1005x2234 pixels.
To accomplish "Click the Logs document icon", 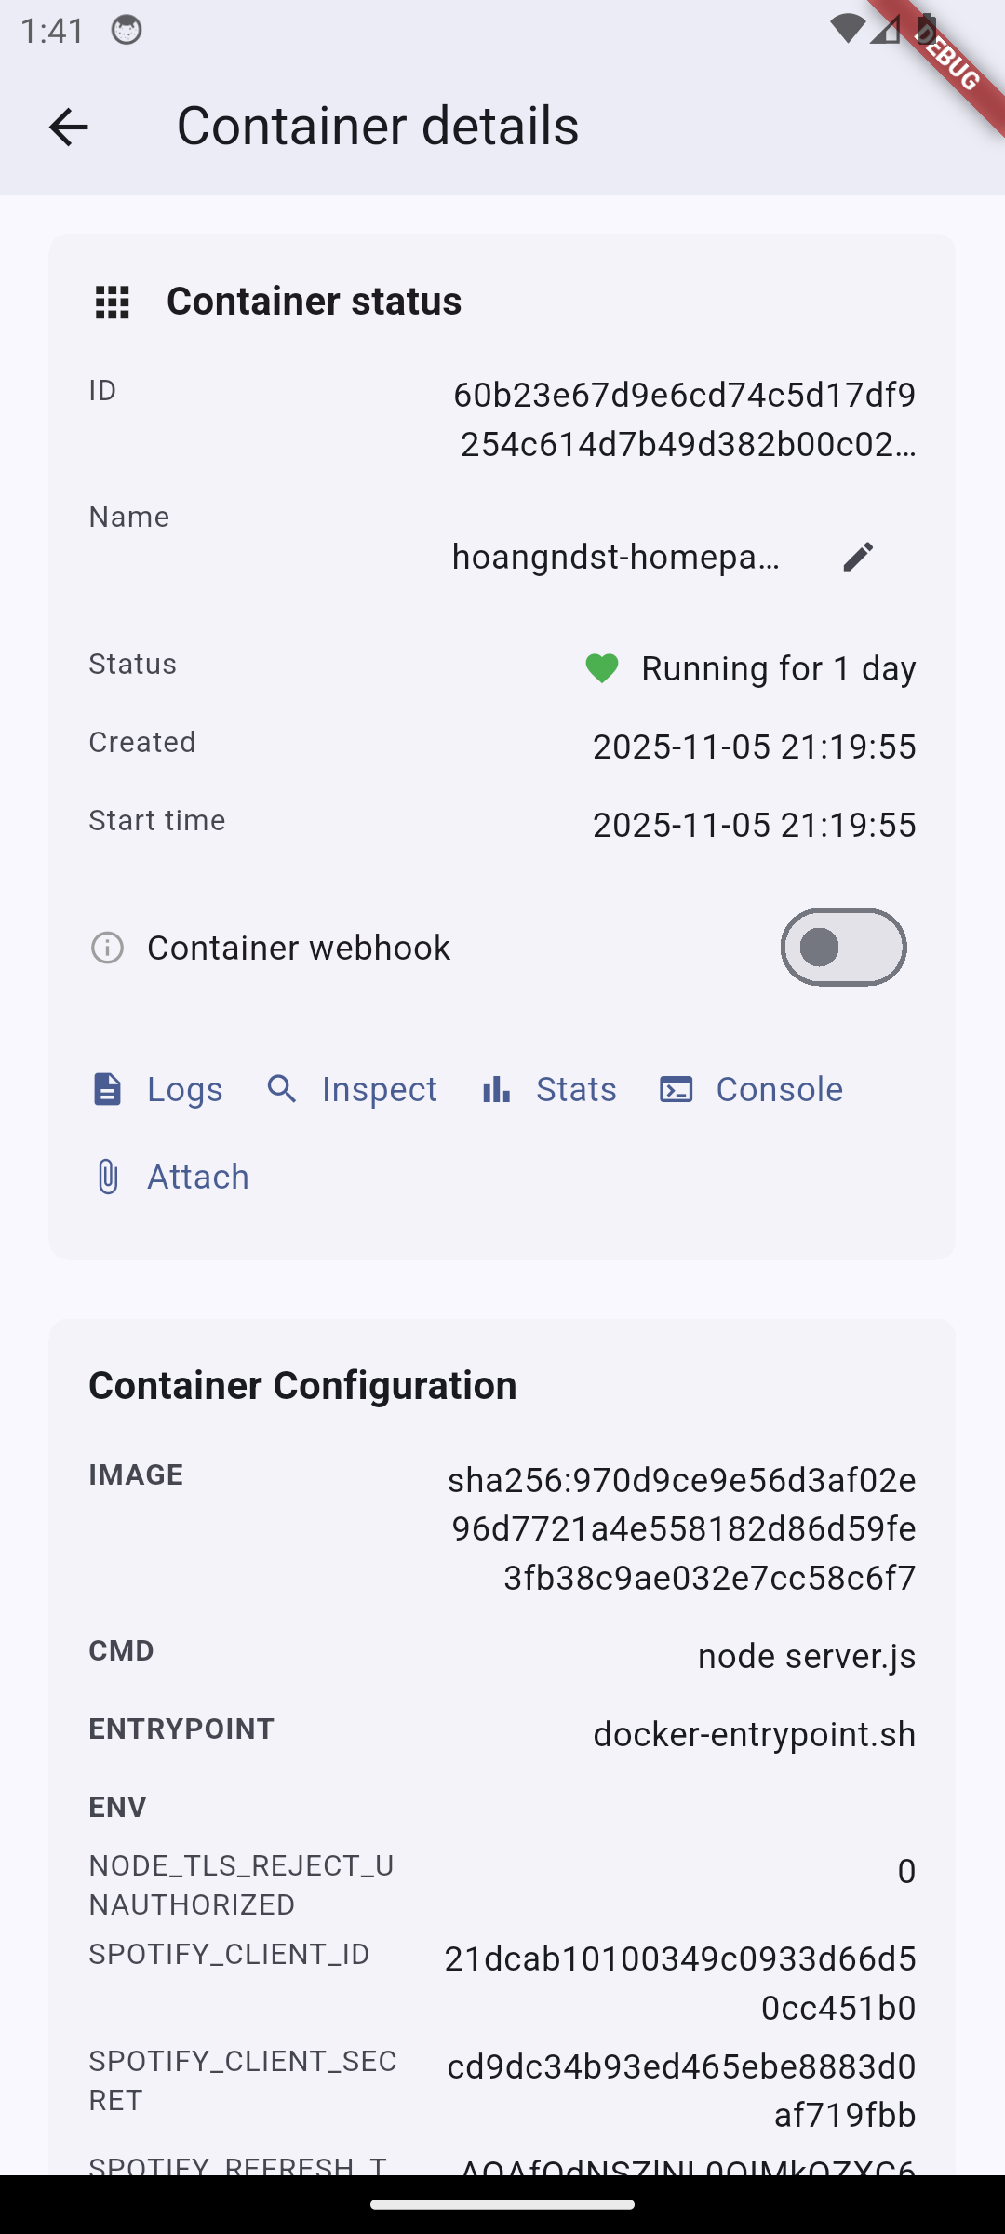I will [x=108, y=1089].
